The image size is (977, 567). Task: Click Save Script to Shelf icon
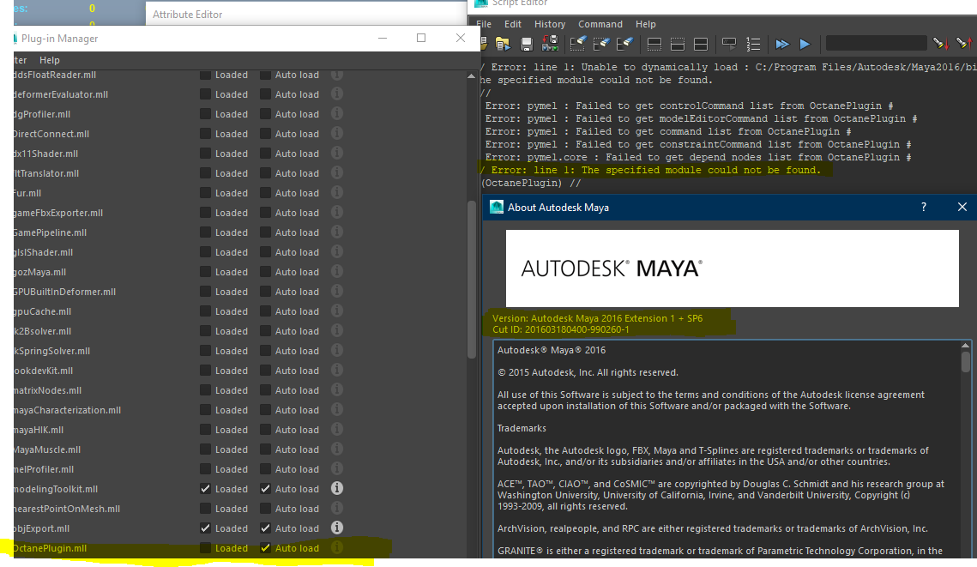point(550,44)
